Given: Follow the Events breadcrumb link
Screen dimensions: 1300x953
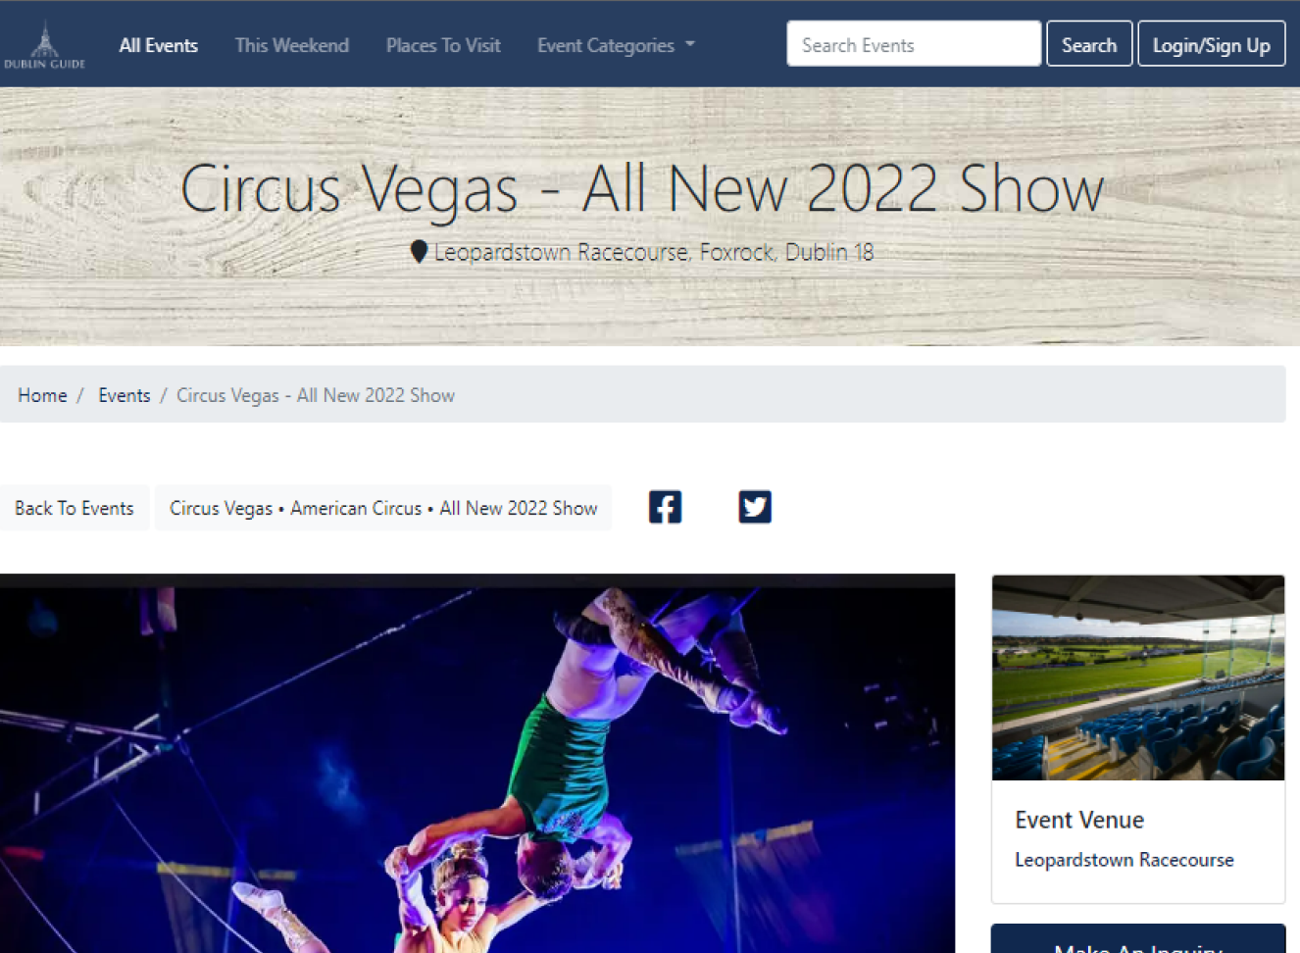Looking at the screenshot, I should 125,395.
